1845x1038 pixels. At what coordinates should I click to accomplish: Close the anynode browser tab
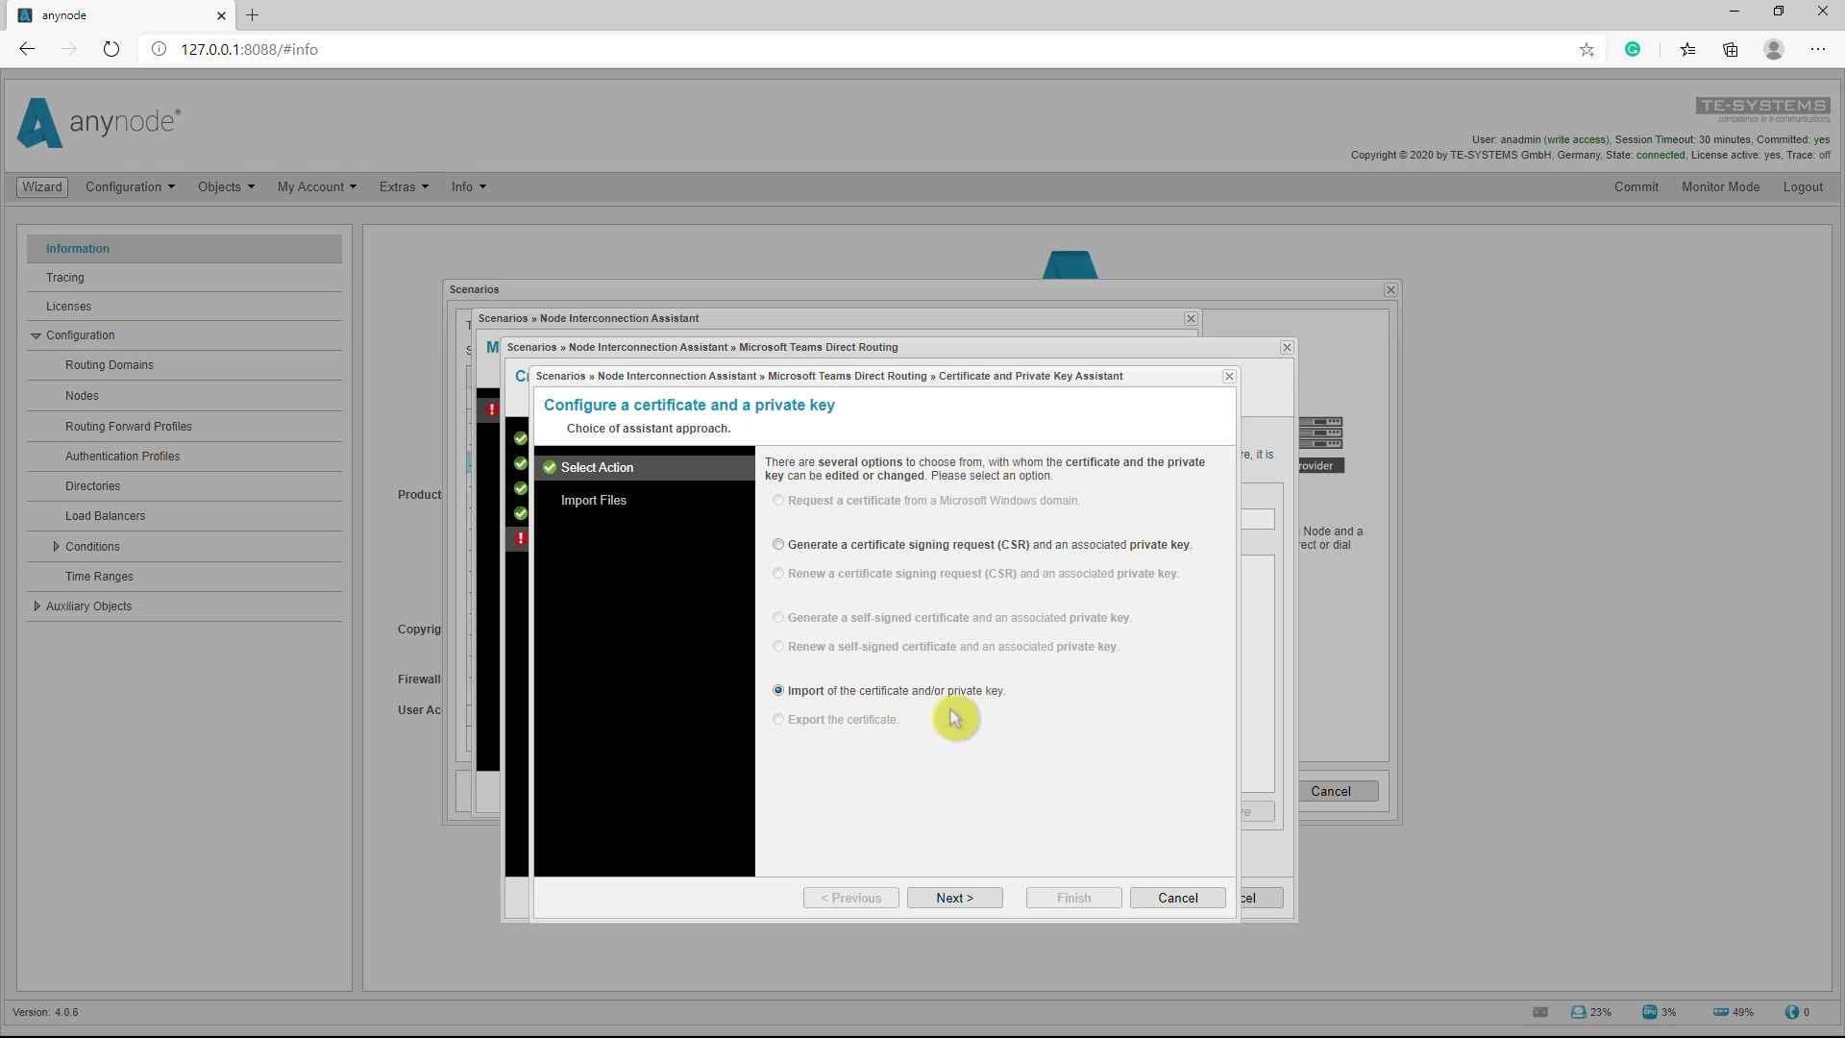click(221, 15)
